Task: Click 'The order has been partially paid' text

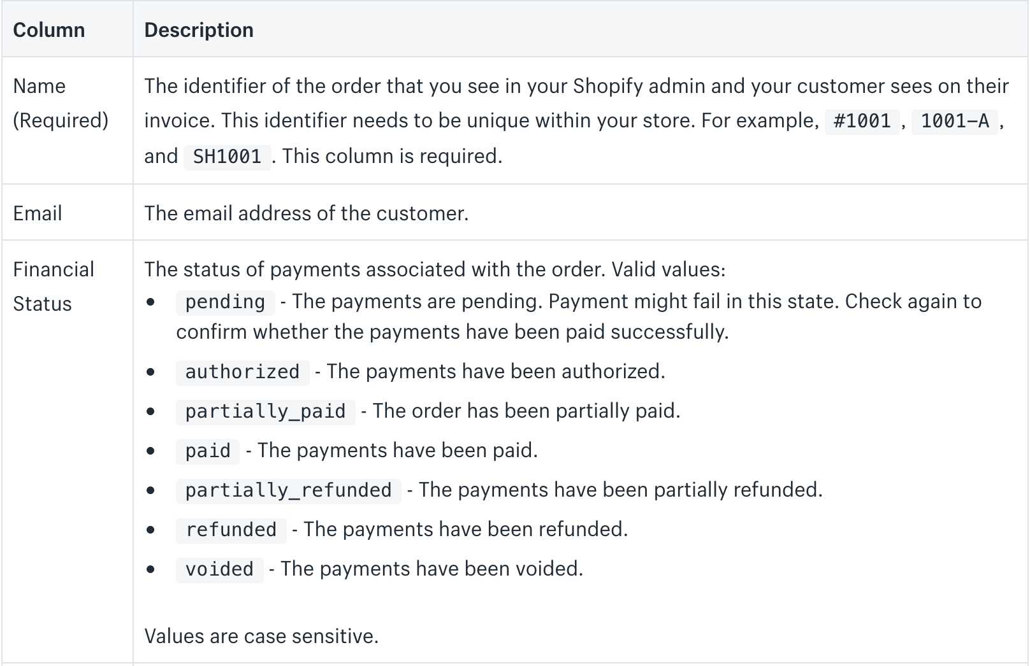Action: coord(526,411)
